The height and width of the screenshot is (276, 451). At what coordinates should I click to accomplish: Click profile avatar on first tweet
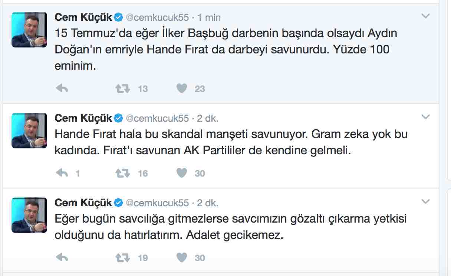point(29,30)
